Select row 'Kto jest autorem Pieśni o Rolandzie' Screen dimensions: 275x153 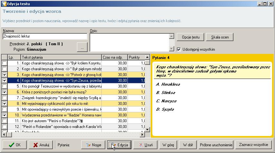(x=73, y=121)
